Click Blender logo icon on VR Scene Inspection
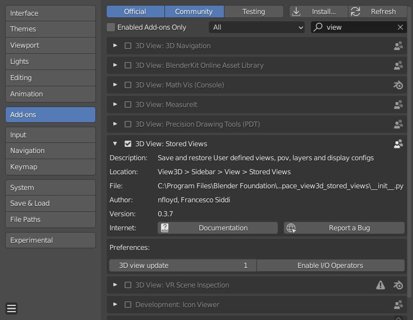413x320 pixels. [x=398, y=285]
